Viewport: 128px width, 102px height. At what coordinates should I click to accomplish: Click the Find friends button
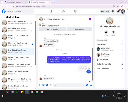tap(105, 11)
